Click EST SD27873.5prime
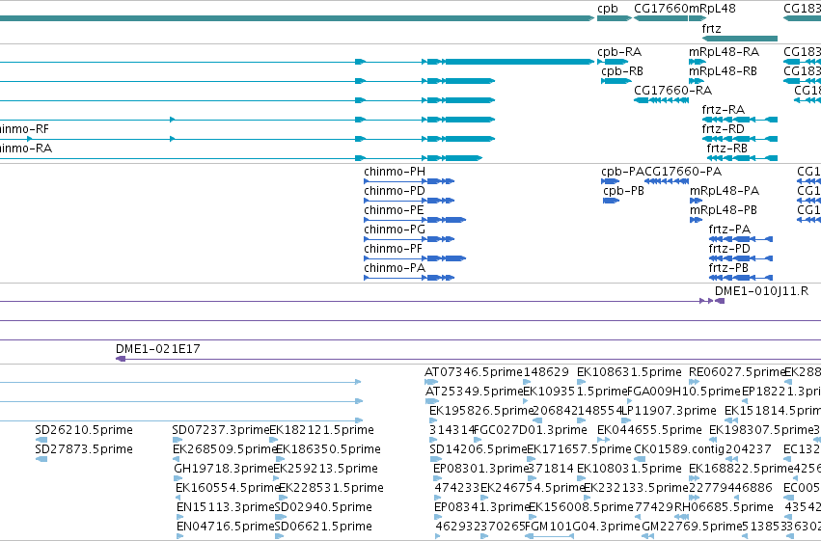Screen dimensions: 821x541 point(41,459)
